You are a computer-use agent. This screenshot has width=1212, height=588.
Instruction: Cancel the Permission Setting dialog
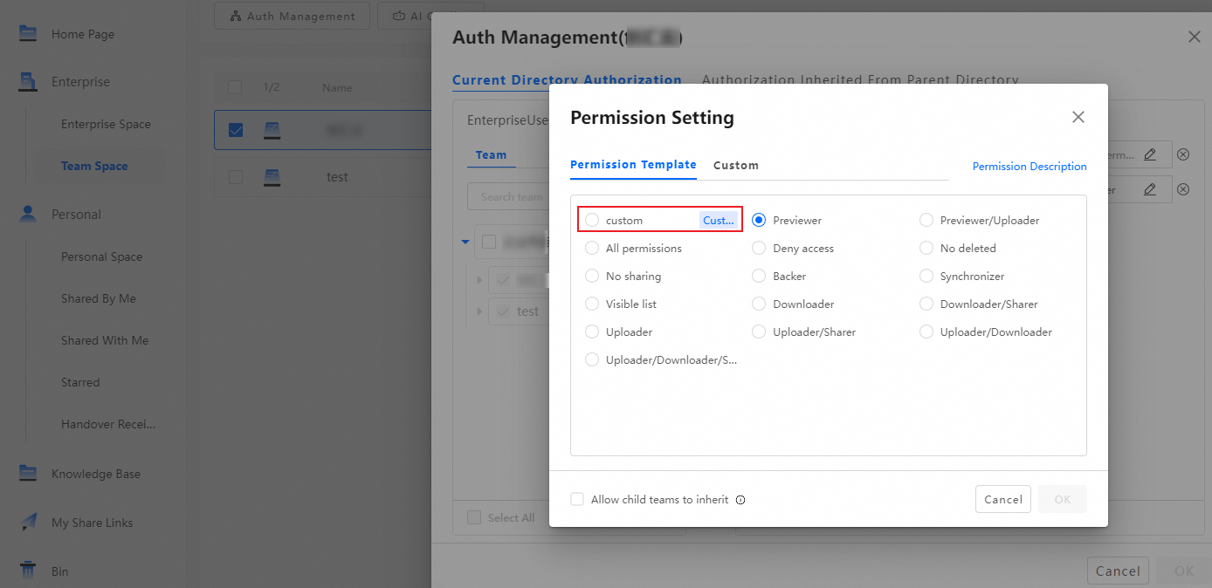1002,499
